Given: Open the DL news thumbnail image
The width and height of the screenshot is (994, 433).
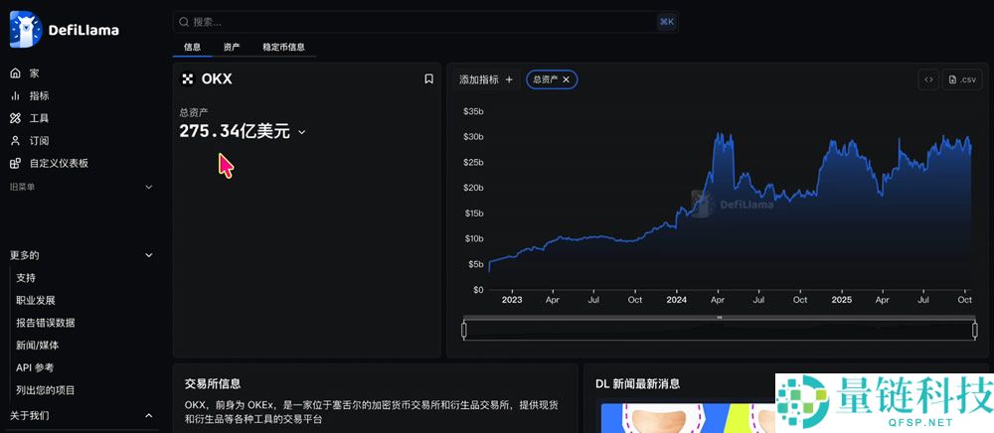Looking at the screenshot, I should (x=688, y=418).
